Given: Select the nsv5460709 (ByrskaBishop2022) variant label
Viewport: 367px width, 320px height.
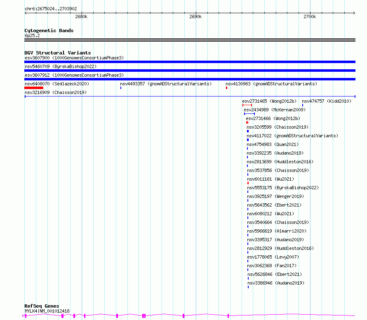Looking at the screenshot, I should (x=61, y=66).
